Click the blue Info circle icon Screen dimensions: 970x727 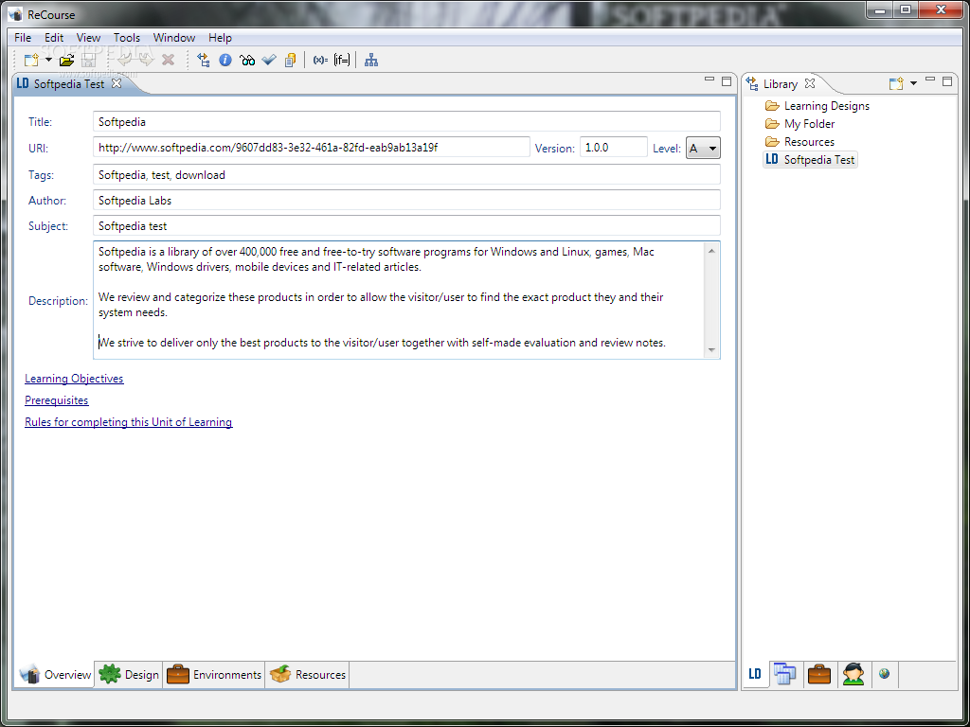(x=225, y=60)
